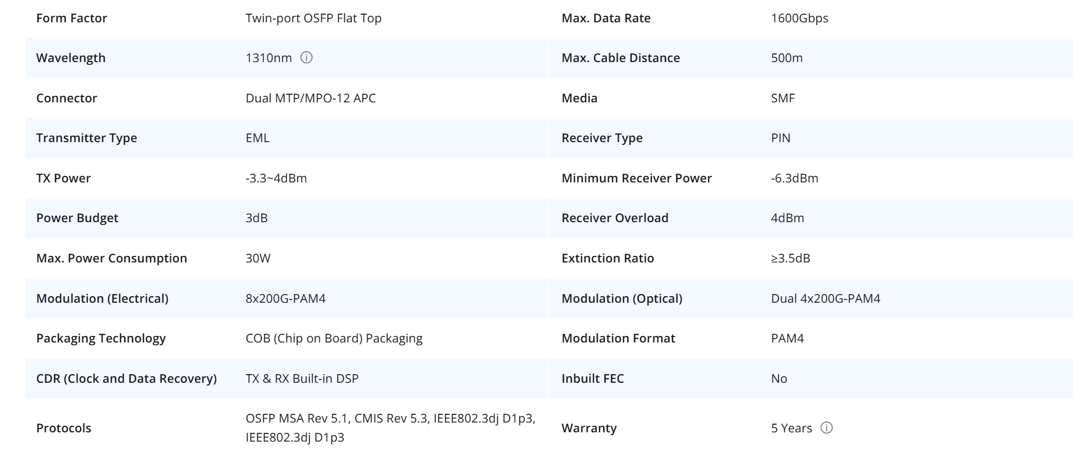Click the Transmitter Type label
1091x465 pixels.
click(86, 138)
